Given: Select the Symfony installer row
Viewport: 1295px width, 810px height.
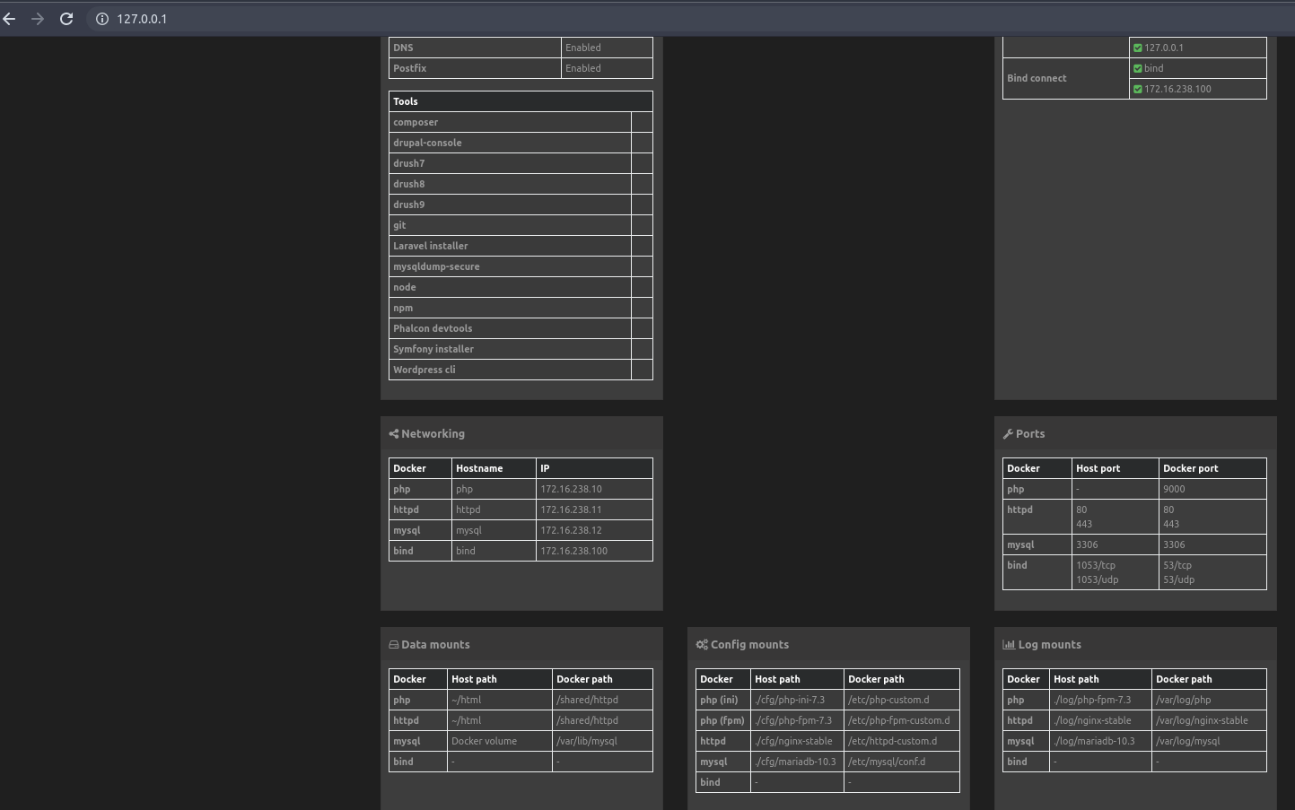Looking at the screenshot, I should coord(521,349).
